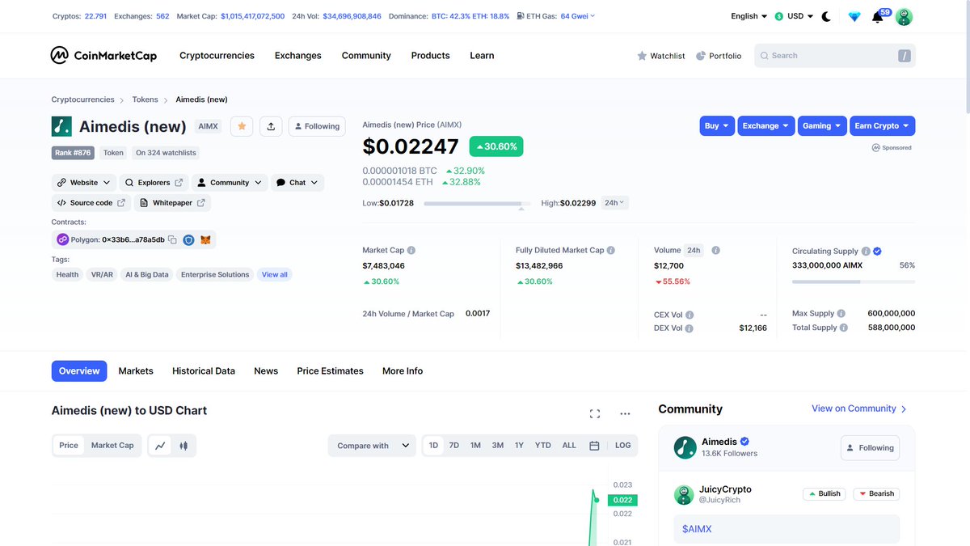970x546 pixels.
Task: Open the Cryptocurrencies nav menu
Action: coord(217,56)
